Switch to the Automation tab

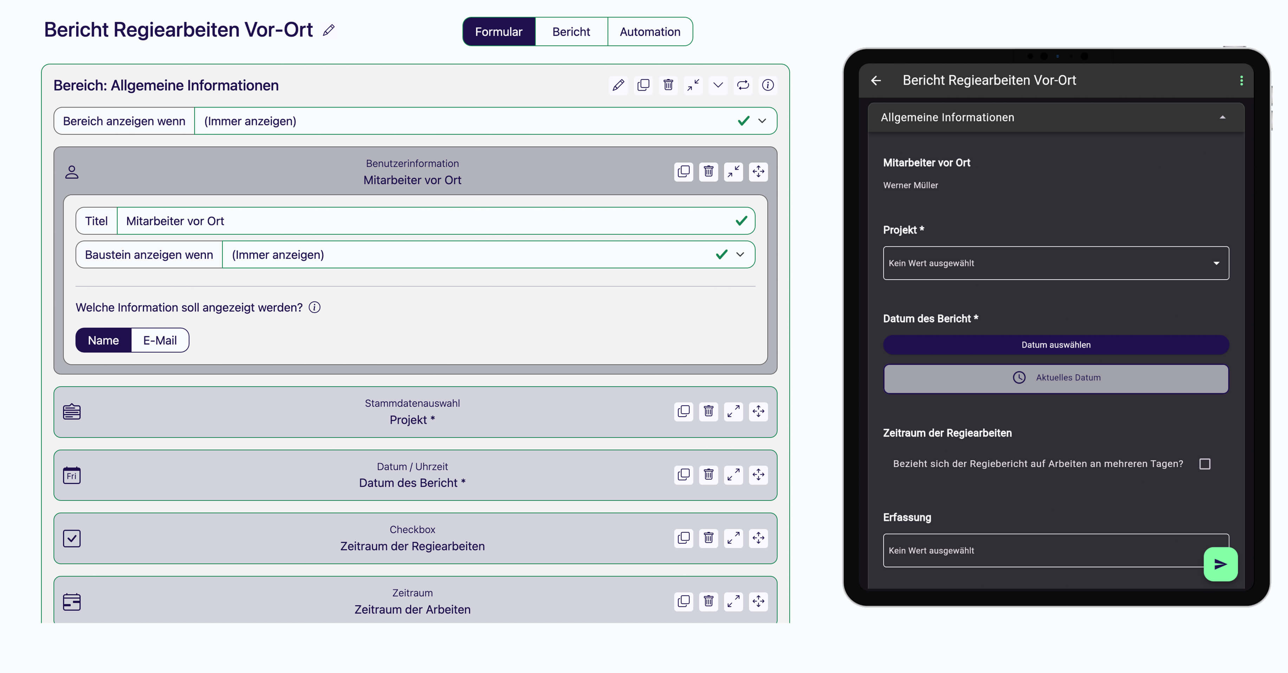click(x=649, y=32)
